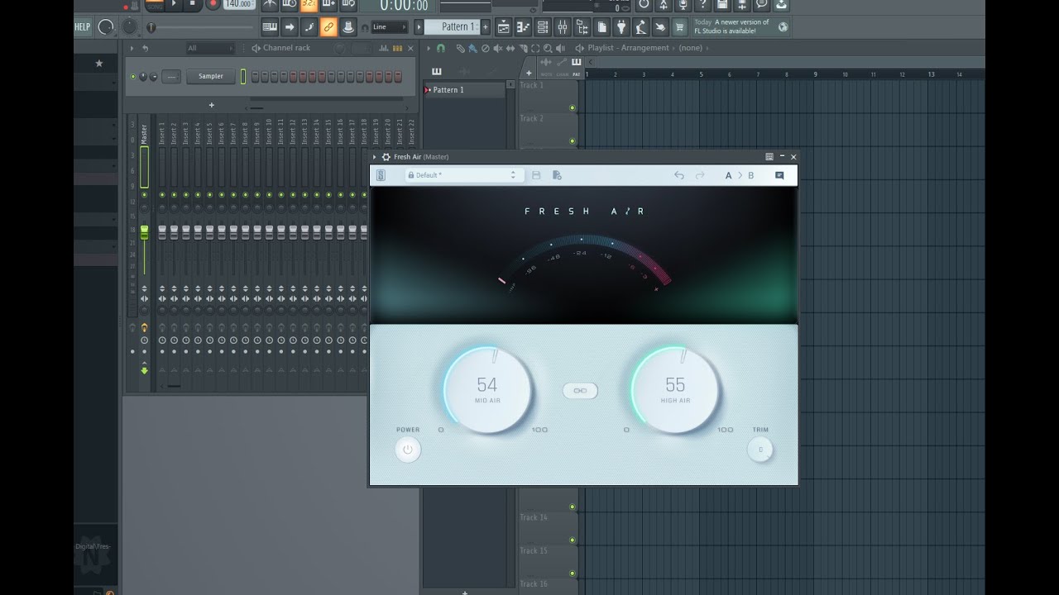
Task: Click the HIGH AIR knob at 55
Action: point(675,390)
